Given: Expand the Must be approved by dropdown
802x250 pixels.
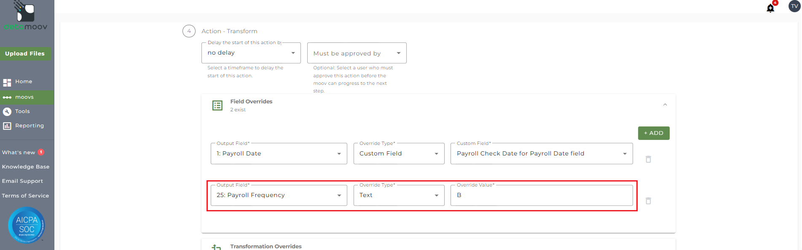Looking at the screenshot, I should [x=357, y=53].
